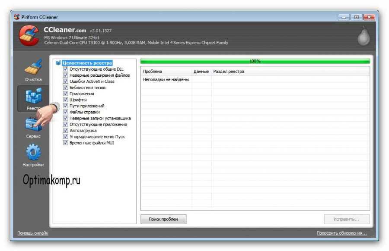Click the title bar CCleaner app icon
The height and width of the screenshot is (251, 389).
point(17,17)
